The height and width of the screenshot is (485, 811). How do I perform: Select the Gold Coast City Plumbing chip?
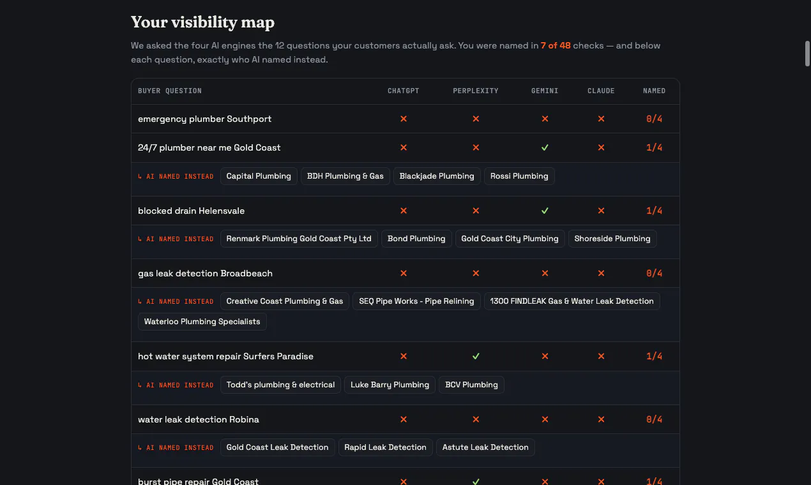(x=510, y=239)
